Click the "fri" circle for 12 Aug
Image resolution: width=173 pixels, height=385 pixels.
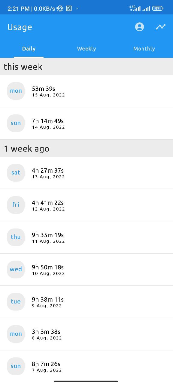tap(16, 205)
